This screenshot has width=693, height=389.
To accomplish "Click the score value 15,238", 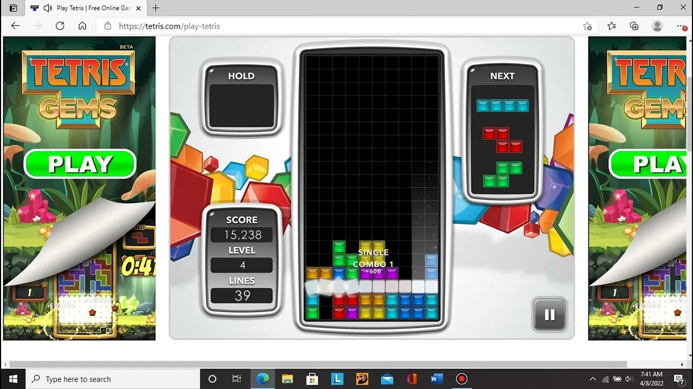I will tap(242, 235).
